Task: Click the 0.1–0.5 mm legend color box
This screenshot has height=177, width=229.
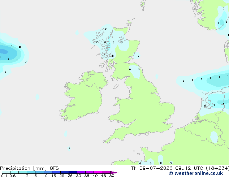Action: (x=6, y=172)
